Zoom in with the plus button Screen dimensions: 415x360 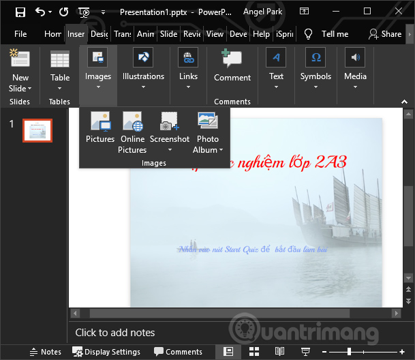(402, 352)
